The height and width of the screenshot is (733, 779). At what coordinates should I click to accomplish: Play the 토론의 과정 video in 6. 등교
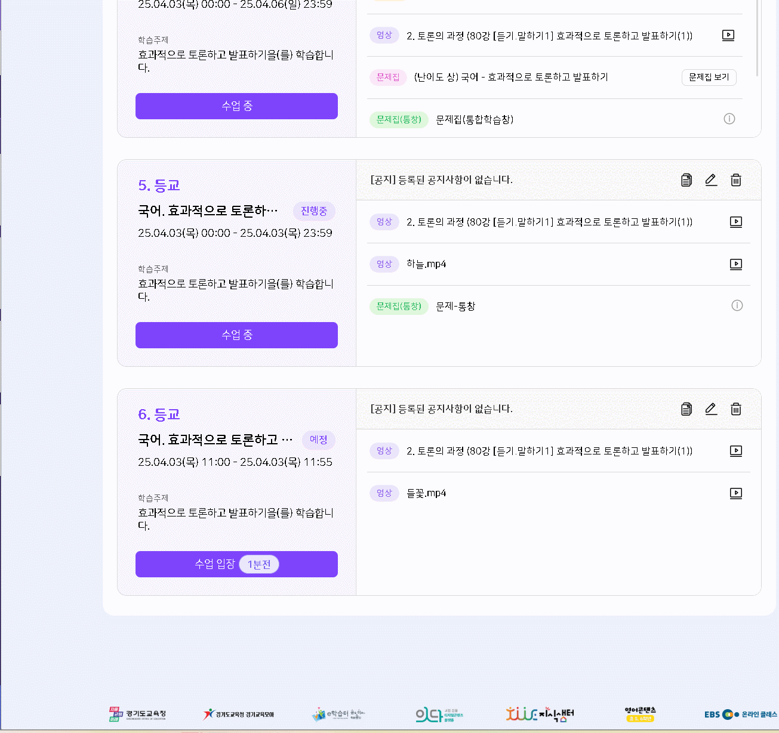tap(736, 451)
